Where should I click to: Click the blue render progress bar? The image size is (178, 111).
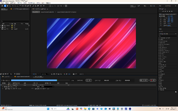[34, 80]
